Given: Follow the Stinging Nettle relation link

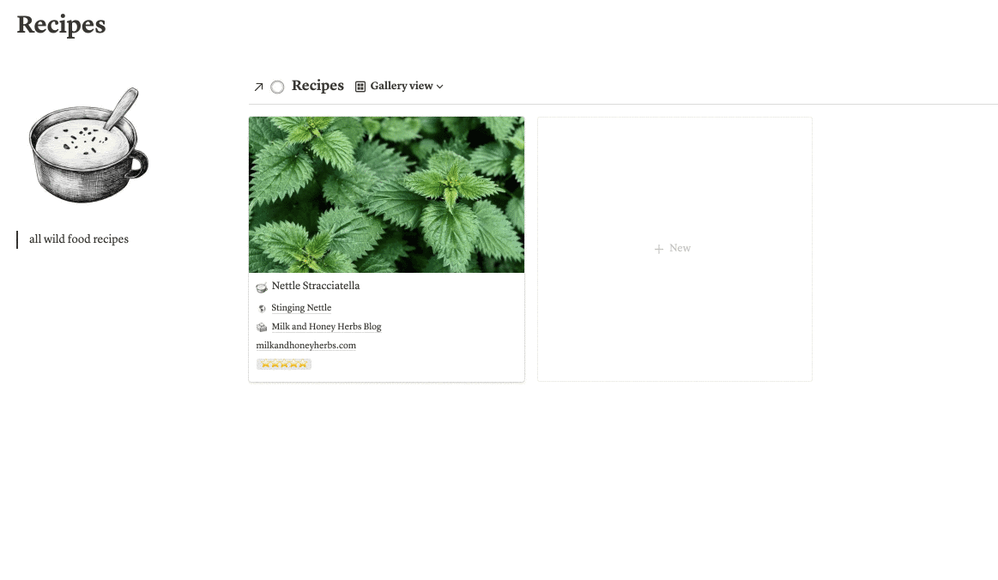Looking at the screenshot, I should (301, 307).
